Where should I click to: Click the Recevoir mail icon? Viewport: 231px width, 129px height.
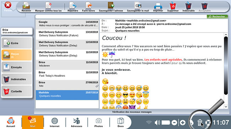click(x=26, y=7)
